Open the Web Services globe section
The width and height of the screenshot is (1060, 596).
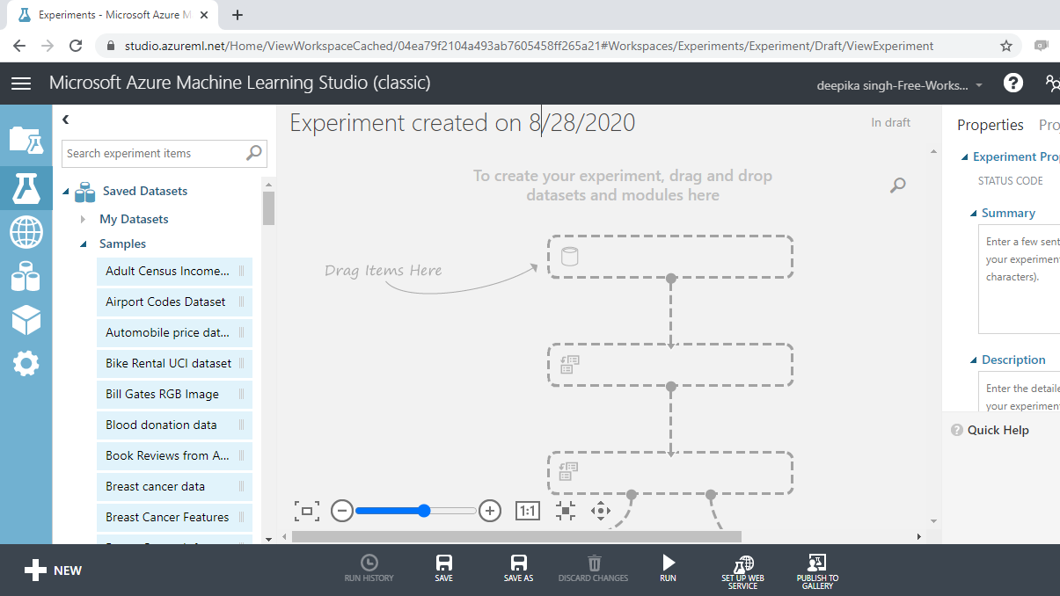(x=26, y=232)
